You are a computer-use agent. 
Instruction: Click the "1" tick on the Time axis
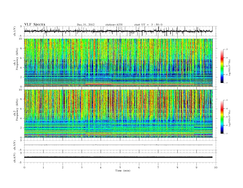pyautogui.click(x=43, y=167)
